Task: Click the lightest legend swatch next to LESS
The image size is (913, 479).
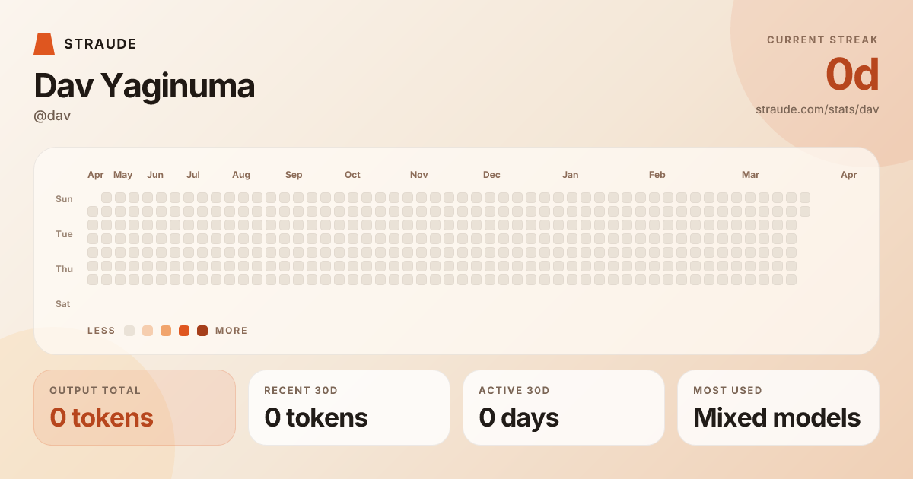Action: point(129,331)
